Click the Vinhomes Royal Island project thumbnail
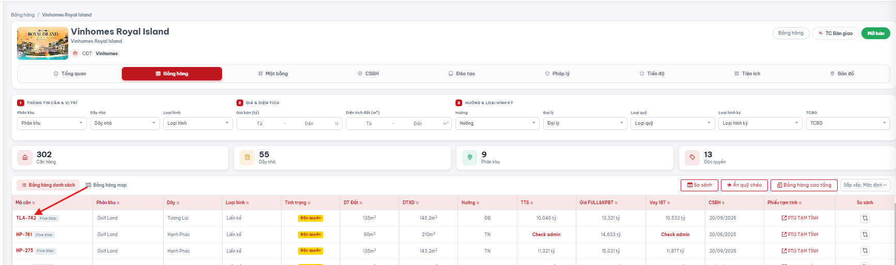Screen dimensions: 896x265 click(42, 43)
